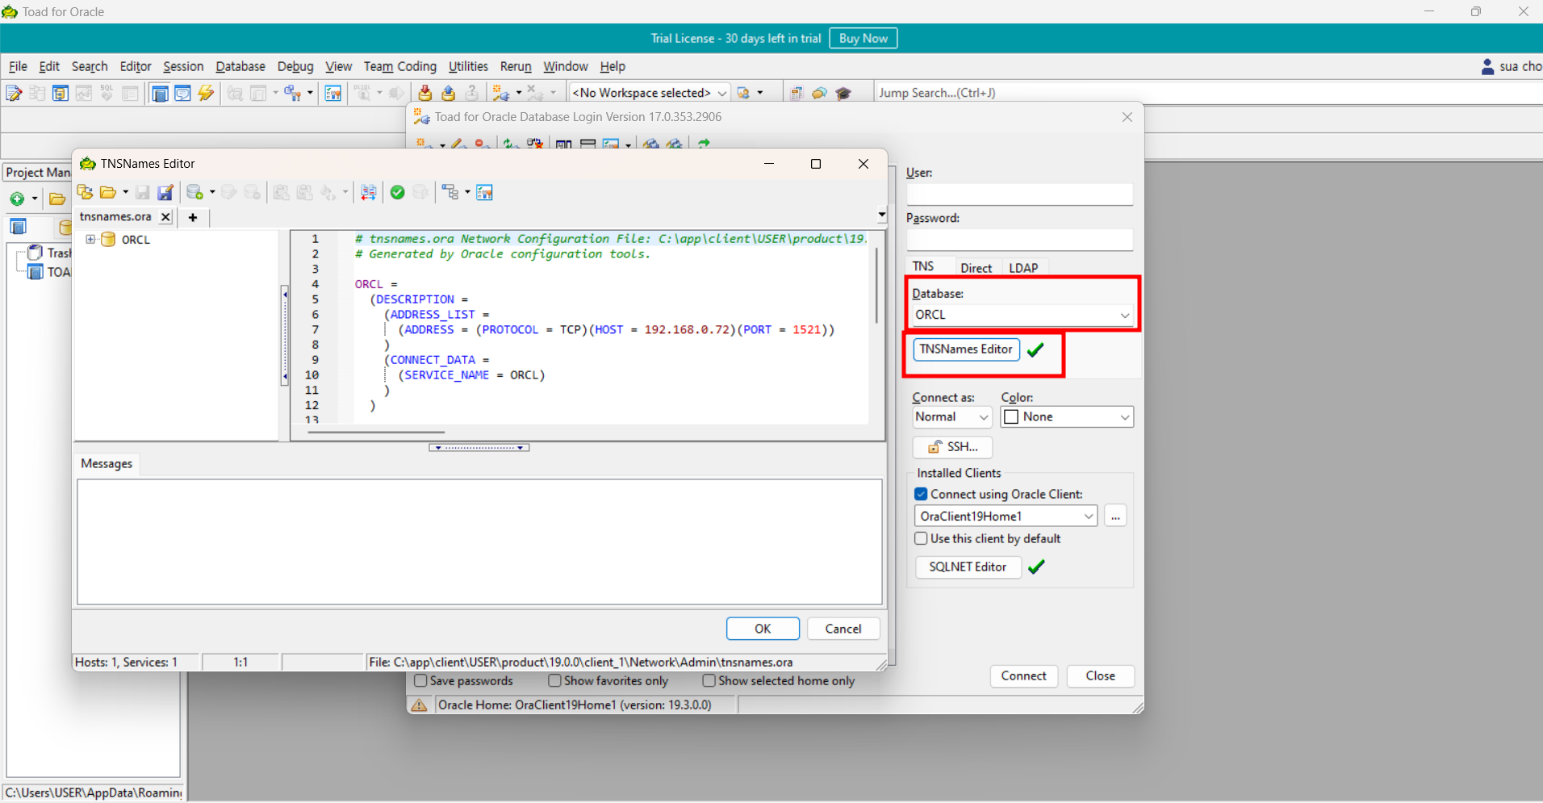1543x803 pixels.
Task: Toggle Connect using Oracle Client checkbox
Action: point(921,494)
